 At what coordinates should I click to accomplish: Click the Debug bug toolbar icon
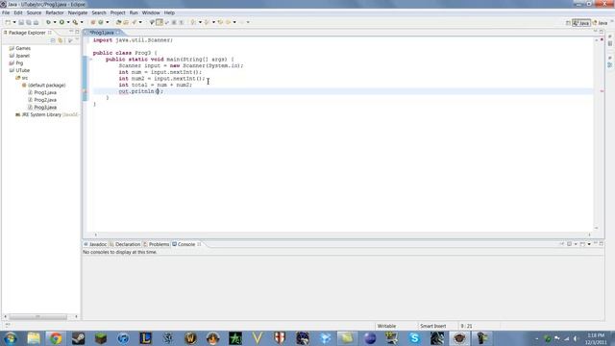click(48, 22)
